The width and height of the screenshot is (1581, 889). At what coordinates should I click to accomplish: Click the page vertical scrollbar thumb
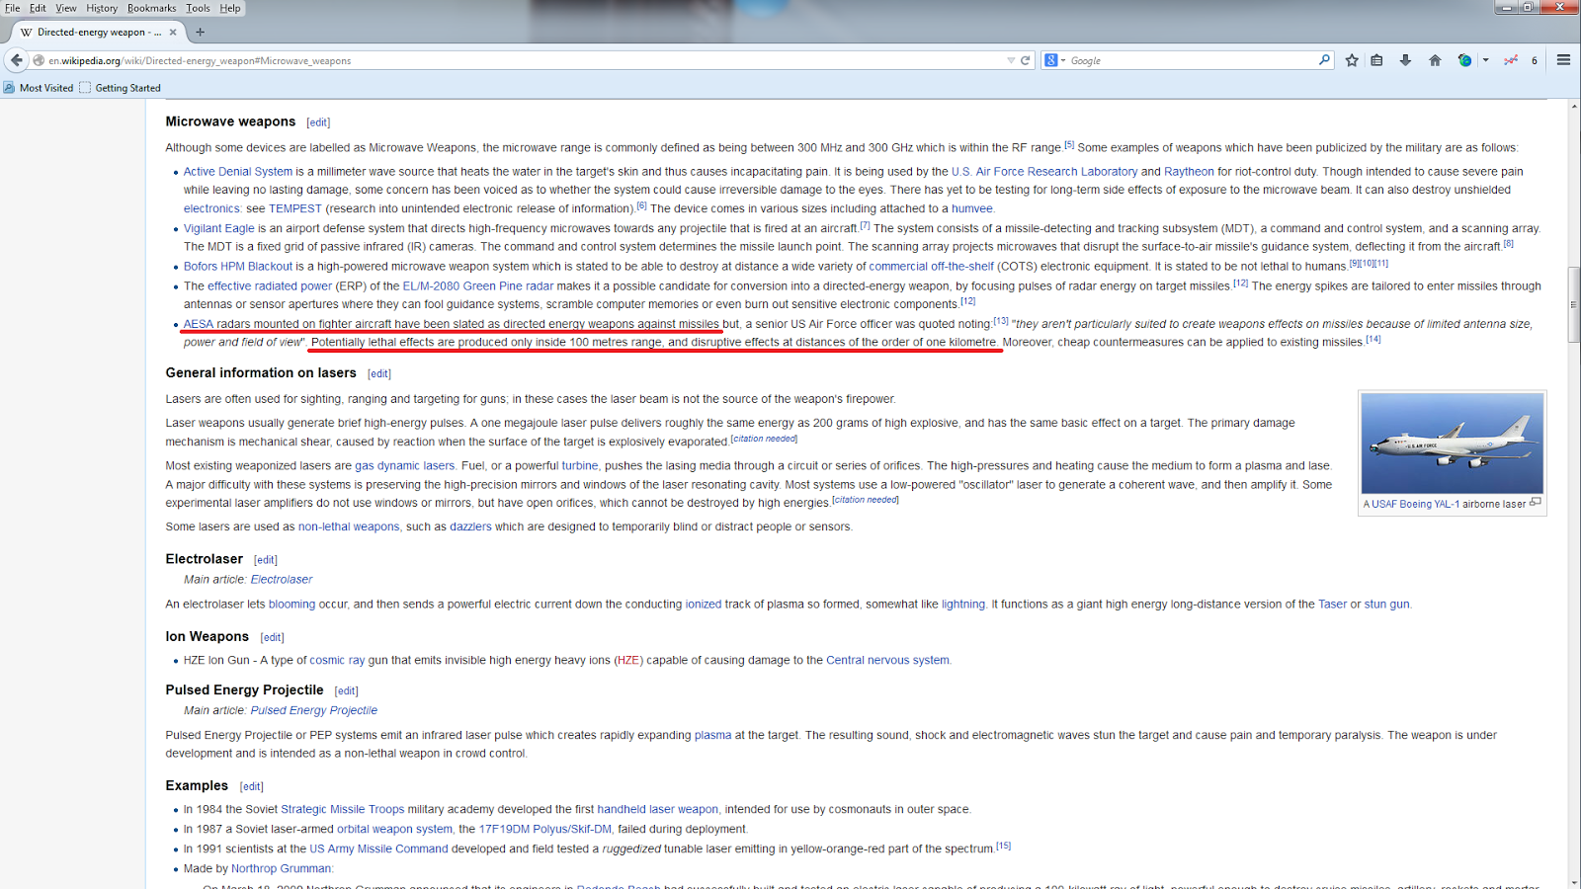pyautogui.click(x=1573, y=304)
